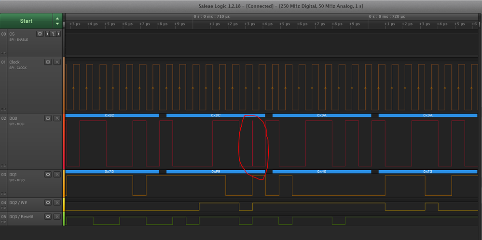482x240 pixels.
Task: Open DQ0 channel gear settings
Action: click(48, 118)
